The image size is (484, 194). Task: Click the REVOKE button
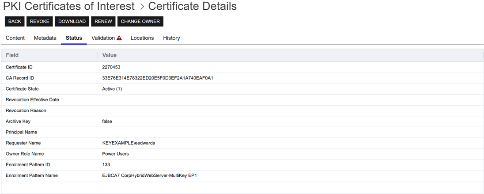40,21
